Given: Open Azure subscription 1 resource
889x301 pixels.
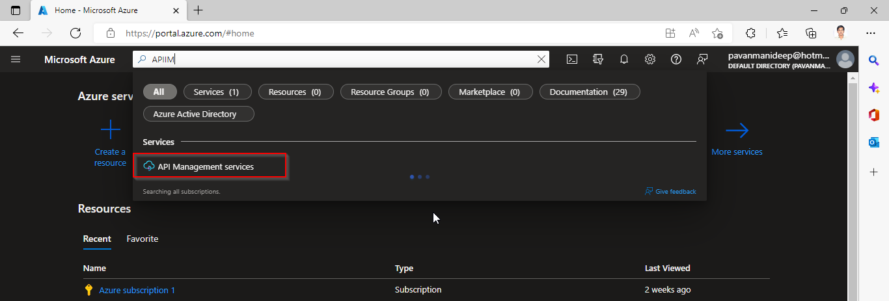Looking at the screenshot, I should pos(137,290).
